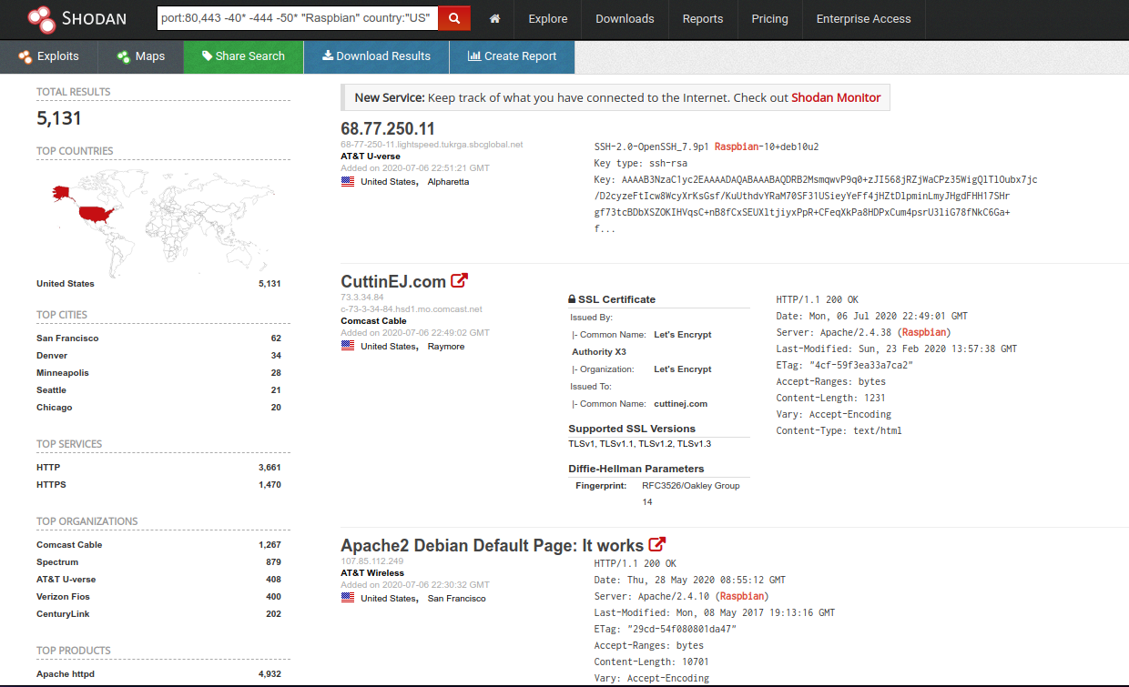Go to the Home icon
The image size is (1129, 687).
[494, 18]
